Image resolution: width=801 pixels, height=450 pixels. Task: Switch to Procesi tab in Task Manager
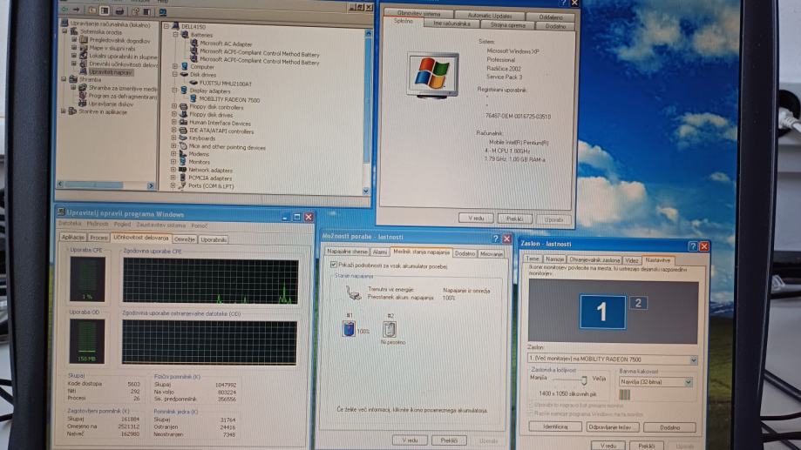98,238
